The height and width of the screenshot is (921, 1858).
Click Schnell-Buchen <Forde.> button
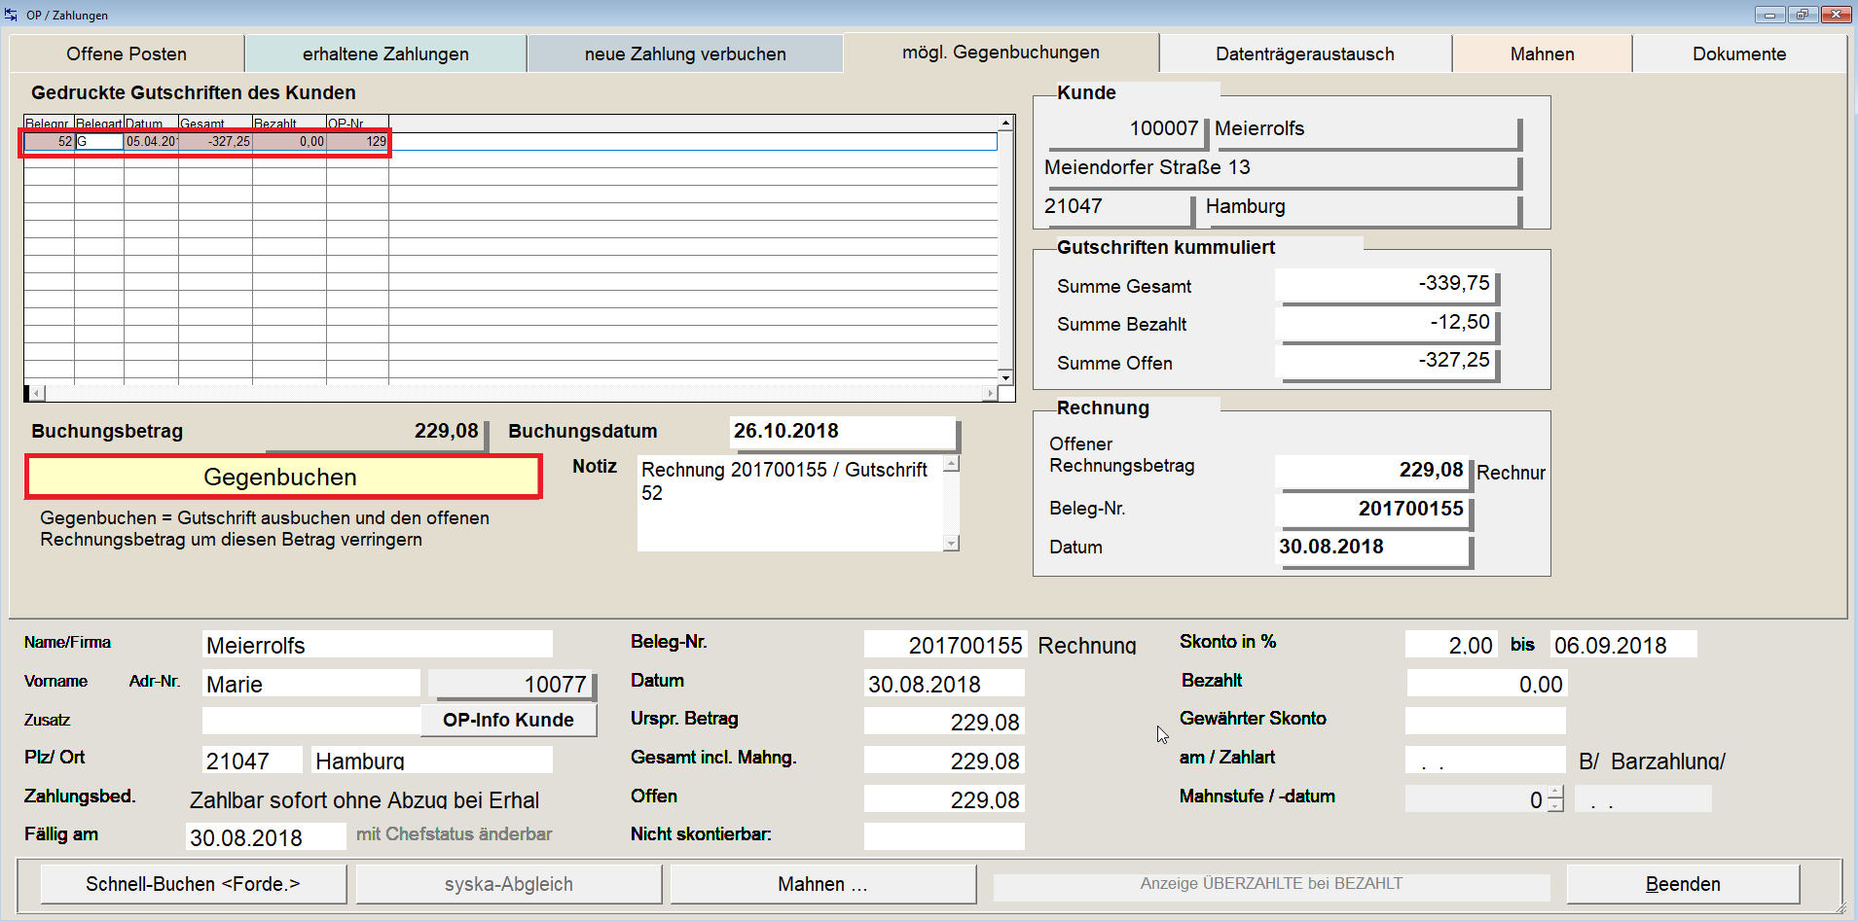193,884
